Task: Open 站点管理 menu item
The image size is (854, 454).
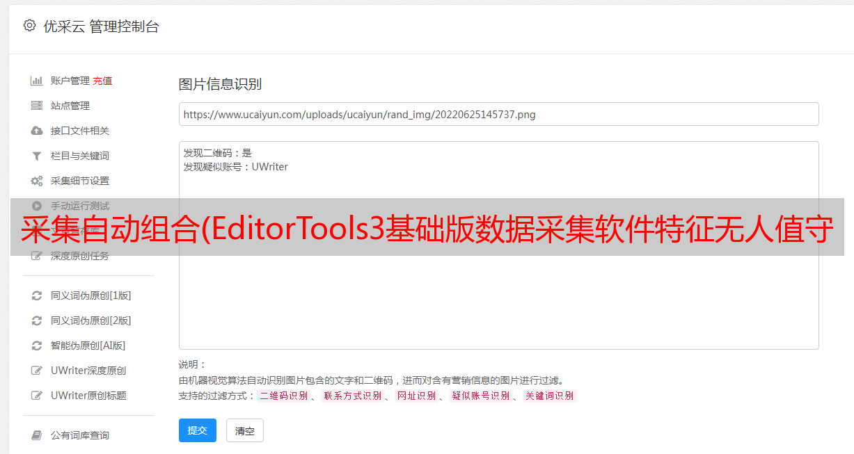Action: pos(70,106)
